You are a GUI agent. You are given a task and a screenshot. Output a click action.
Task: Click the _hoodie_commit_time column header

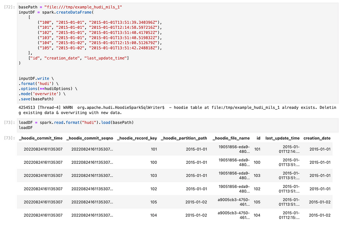coord(41,138)
